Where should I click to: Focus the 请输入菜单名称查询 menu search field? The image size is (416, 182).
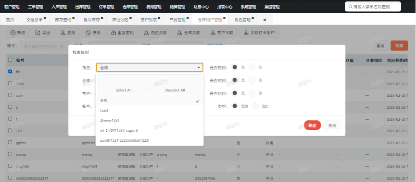pos(373,7)
